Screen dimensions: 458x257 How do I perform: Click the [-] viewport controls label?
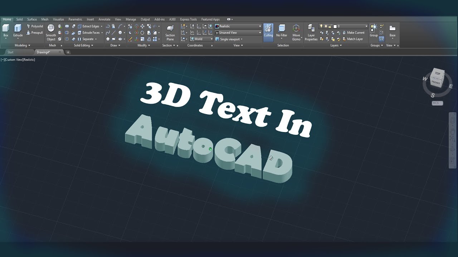click(3, 60)
